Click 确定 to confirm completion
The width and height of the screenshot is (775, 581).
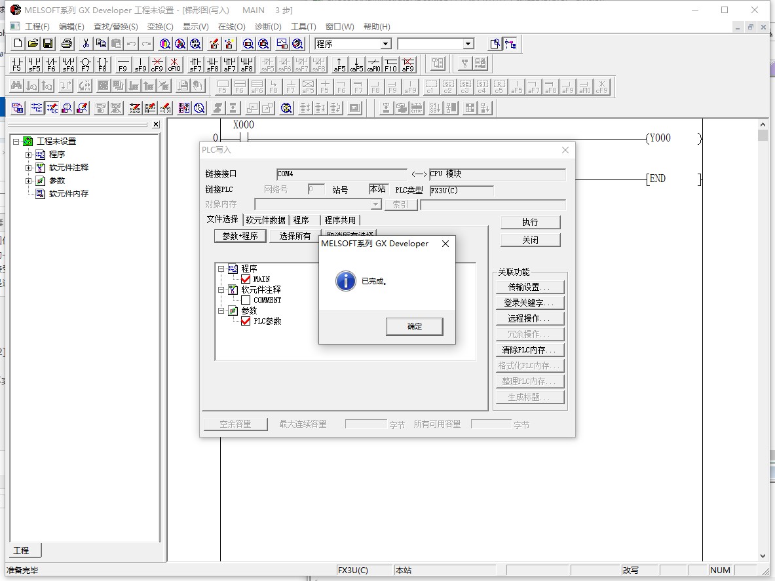coord(414,327)
